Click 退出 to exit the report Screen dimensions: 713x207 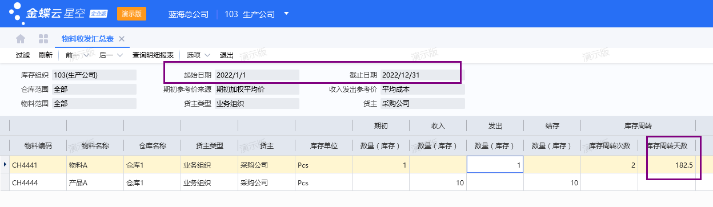[227, 55]
